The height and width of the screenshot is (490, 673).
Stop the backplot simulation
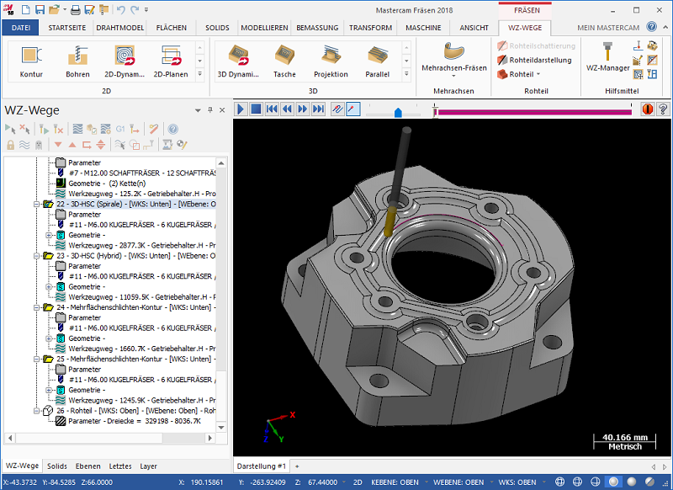pyautogui.click(x=256, y=109)
